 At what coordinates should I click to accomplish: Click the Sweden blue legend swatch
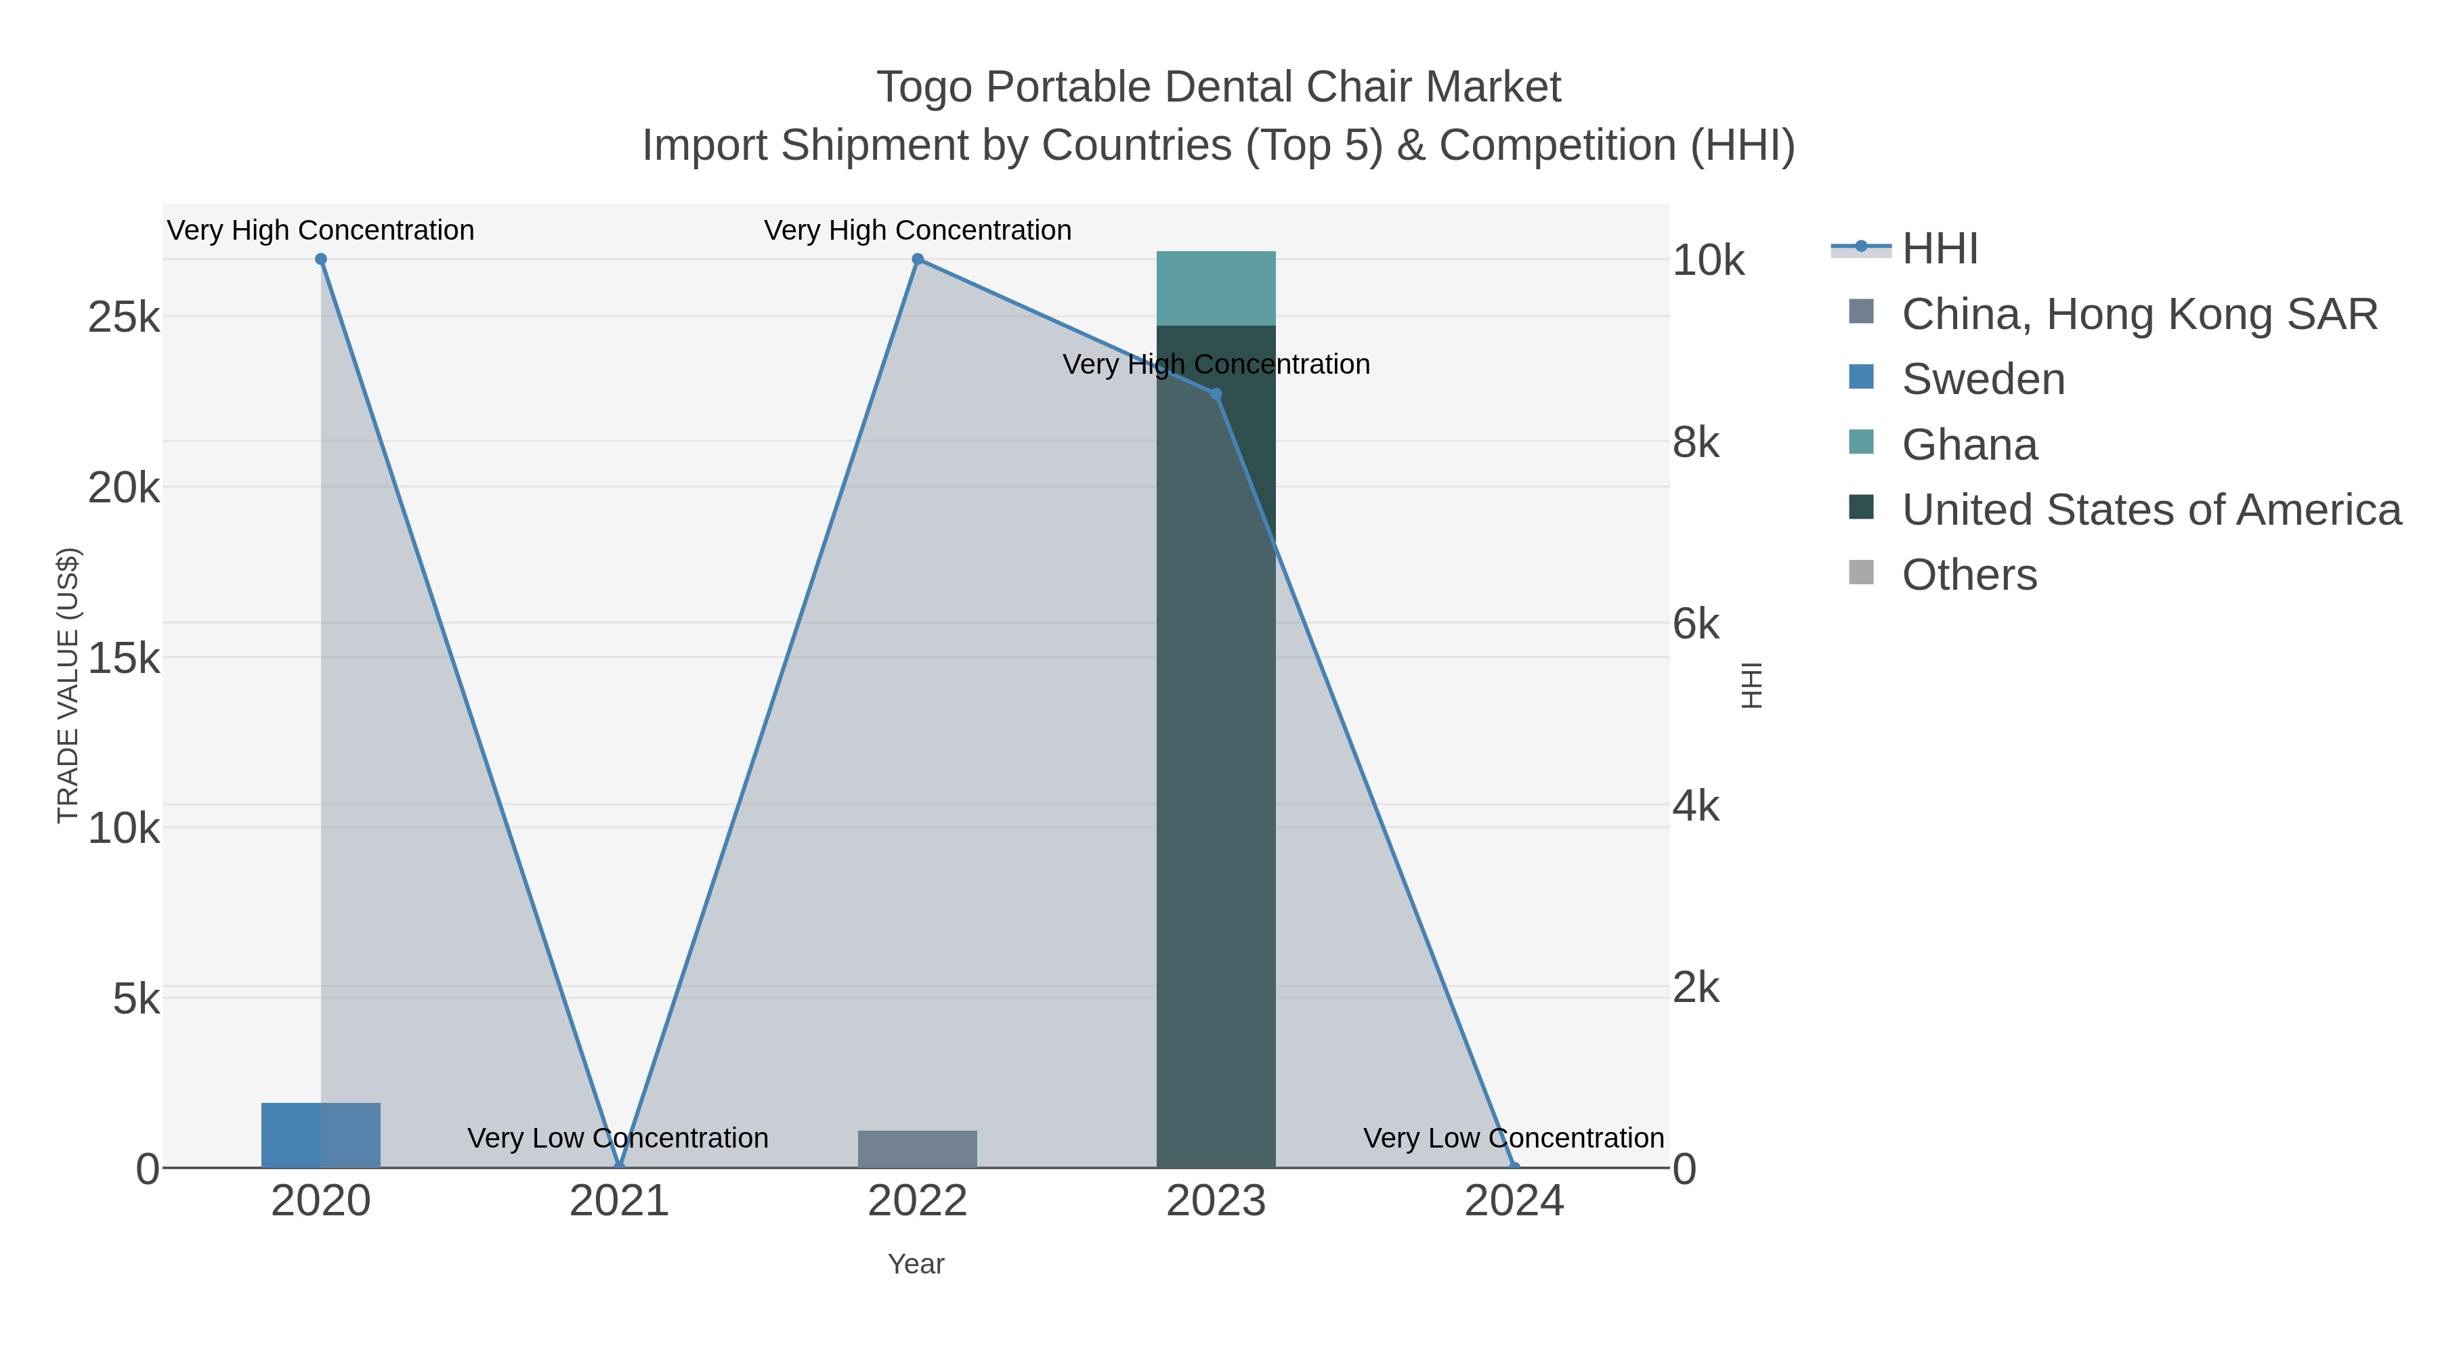click(1861, 376)
